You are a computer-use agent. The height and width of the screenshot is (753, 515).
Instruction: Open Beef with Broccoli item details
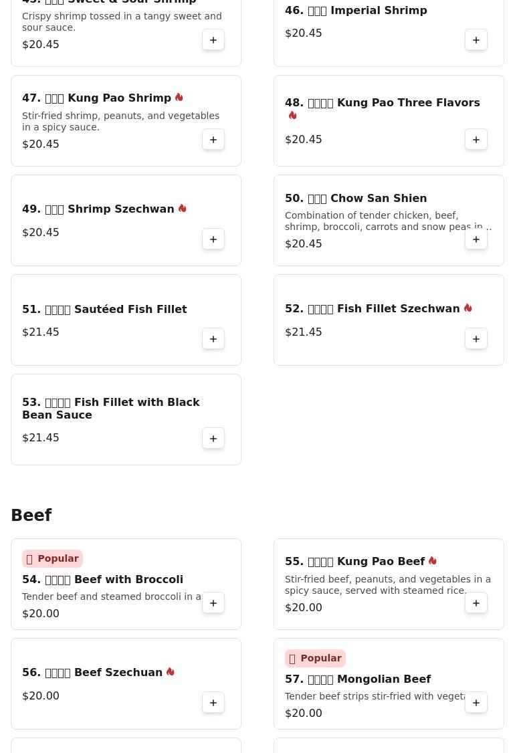(x=103, y=580)
